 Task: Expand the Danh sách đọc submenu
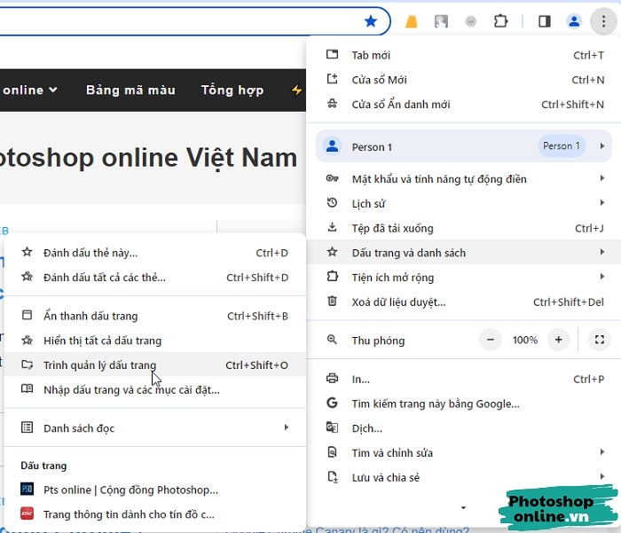coord(155,428)
